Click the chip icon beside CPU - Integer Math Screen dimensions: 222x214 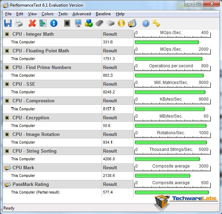[x=7, y=34]
